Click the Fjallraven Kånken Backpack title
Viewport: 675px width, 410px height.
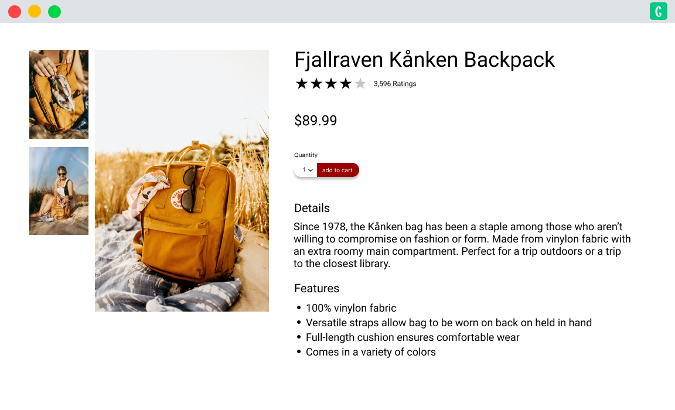(x=424, y=60)
